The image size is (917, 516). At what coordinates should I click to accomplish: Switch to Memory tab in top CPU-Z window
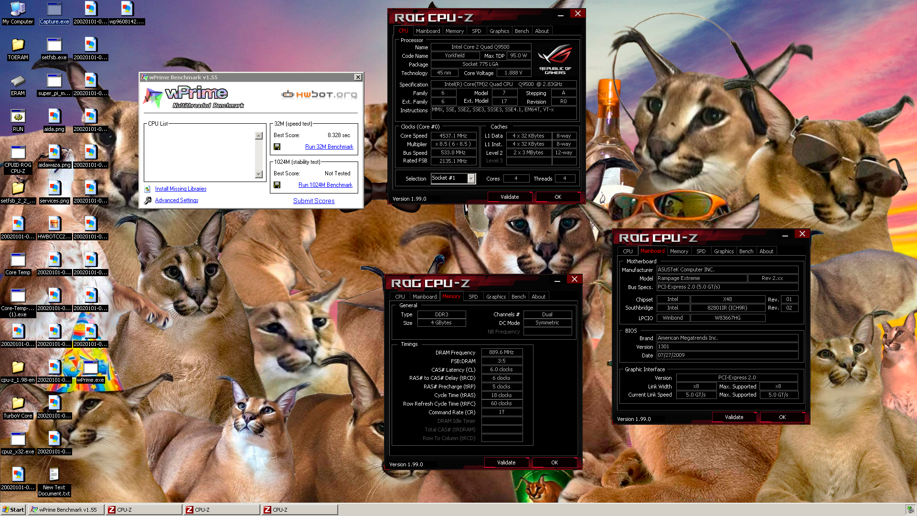click(454, 31)
